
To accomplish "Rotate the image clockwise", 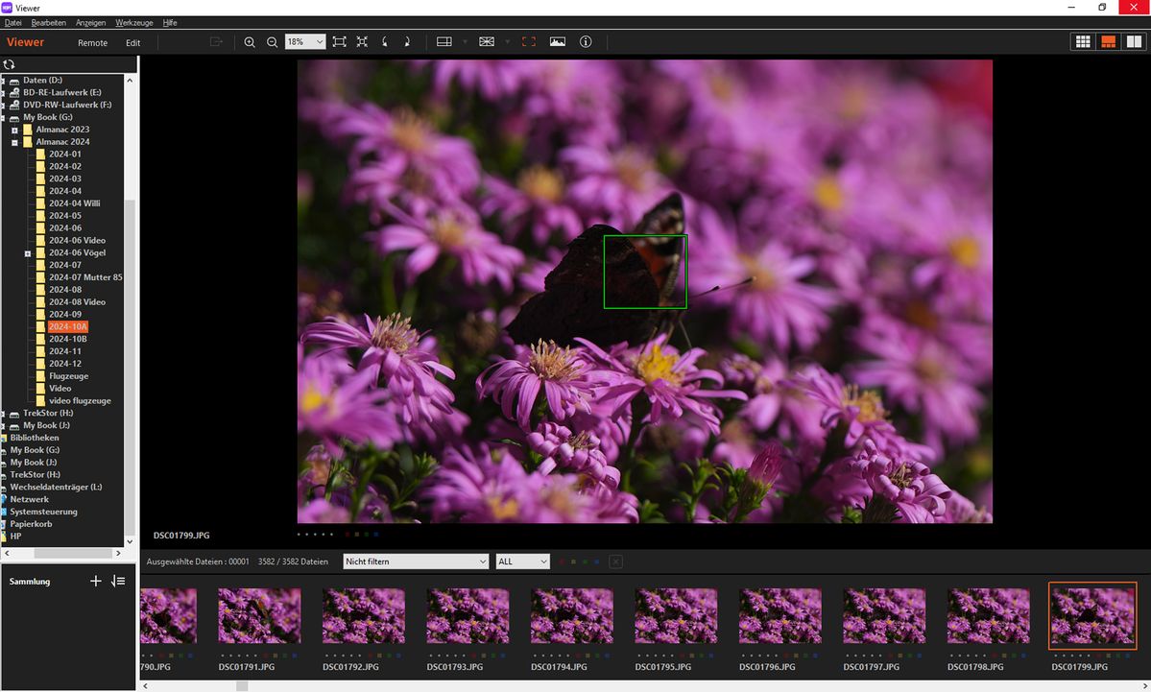I will click(407, 42).
